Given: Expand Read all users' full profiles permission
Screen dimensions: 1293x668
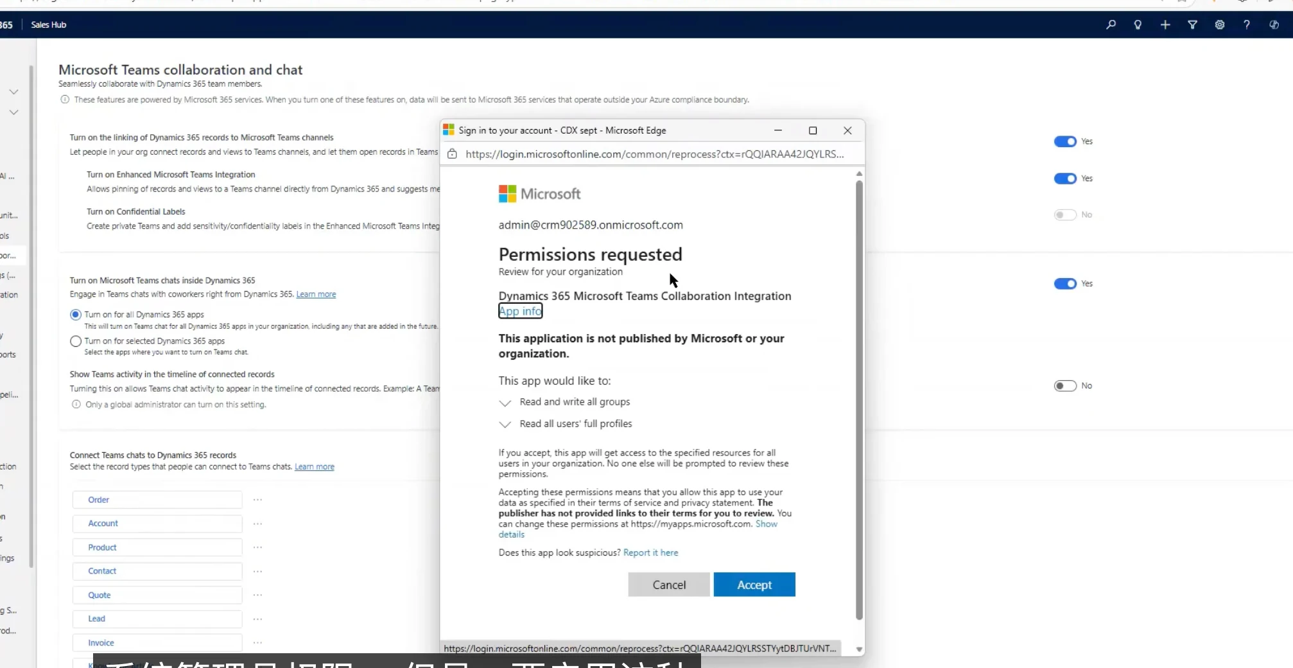Looking at the screenshot, I should [505, 425].
